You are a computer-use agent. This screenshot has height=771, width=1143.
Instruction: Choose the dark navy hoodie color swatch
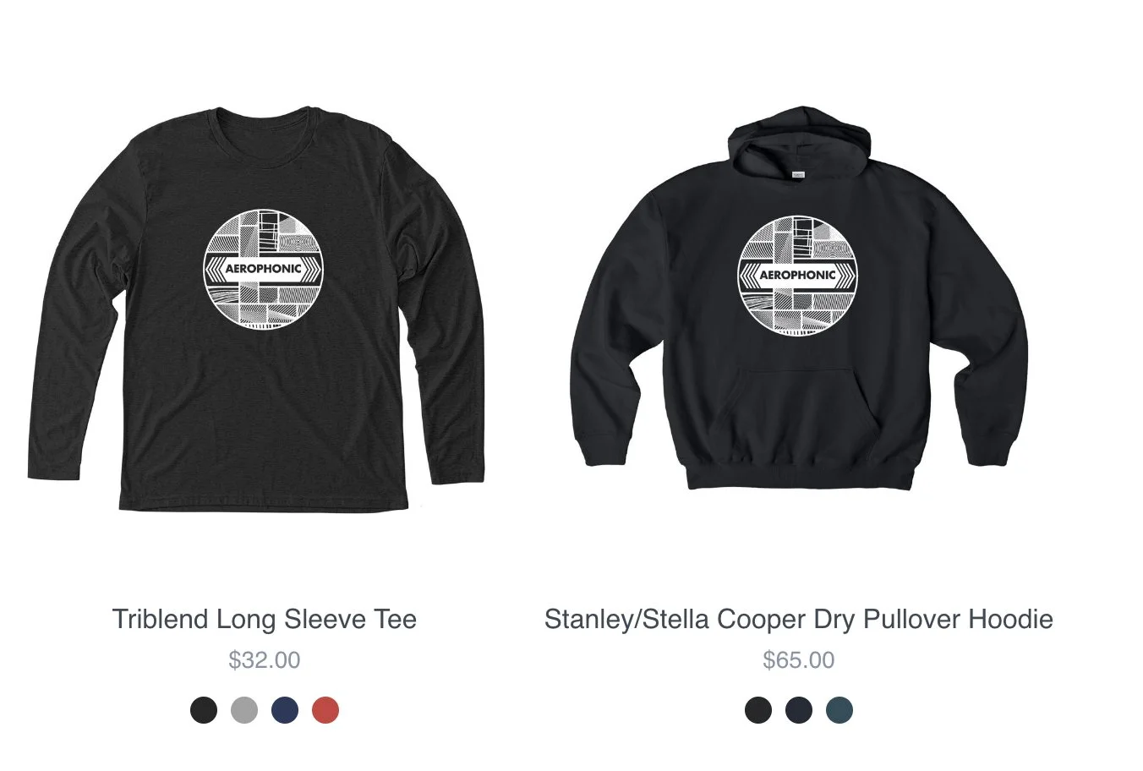click(x=799, y=710)
